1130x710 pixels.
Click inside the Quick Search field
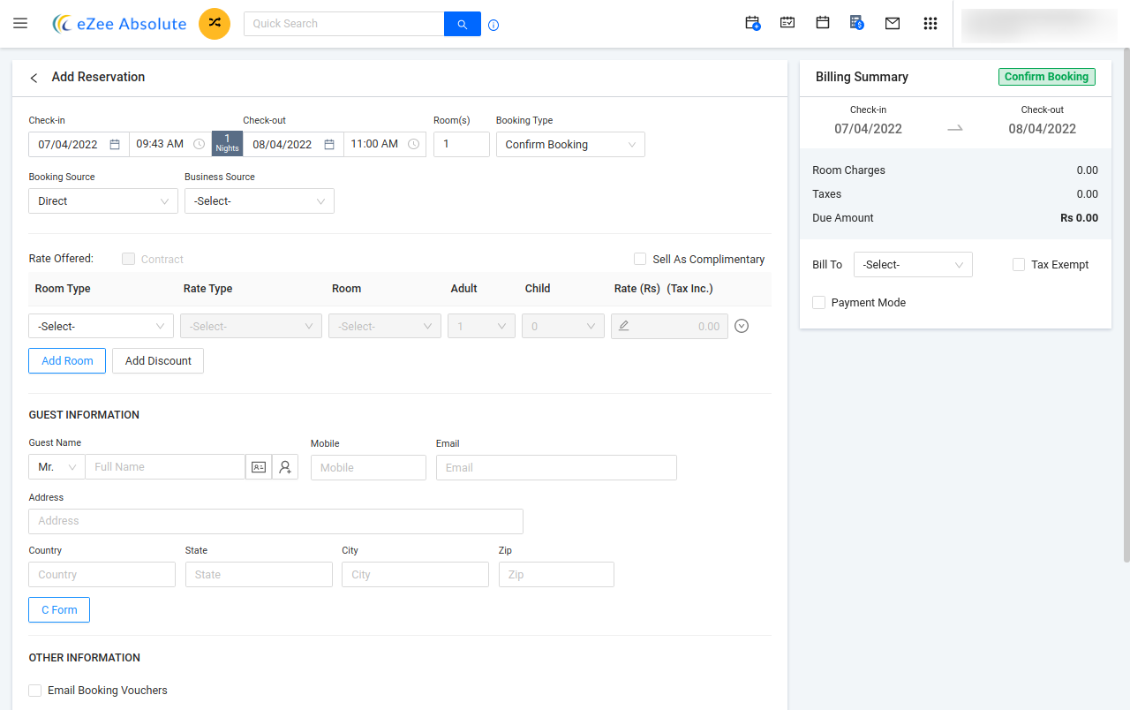click(x=344, y=23)
